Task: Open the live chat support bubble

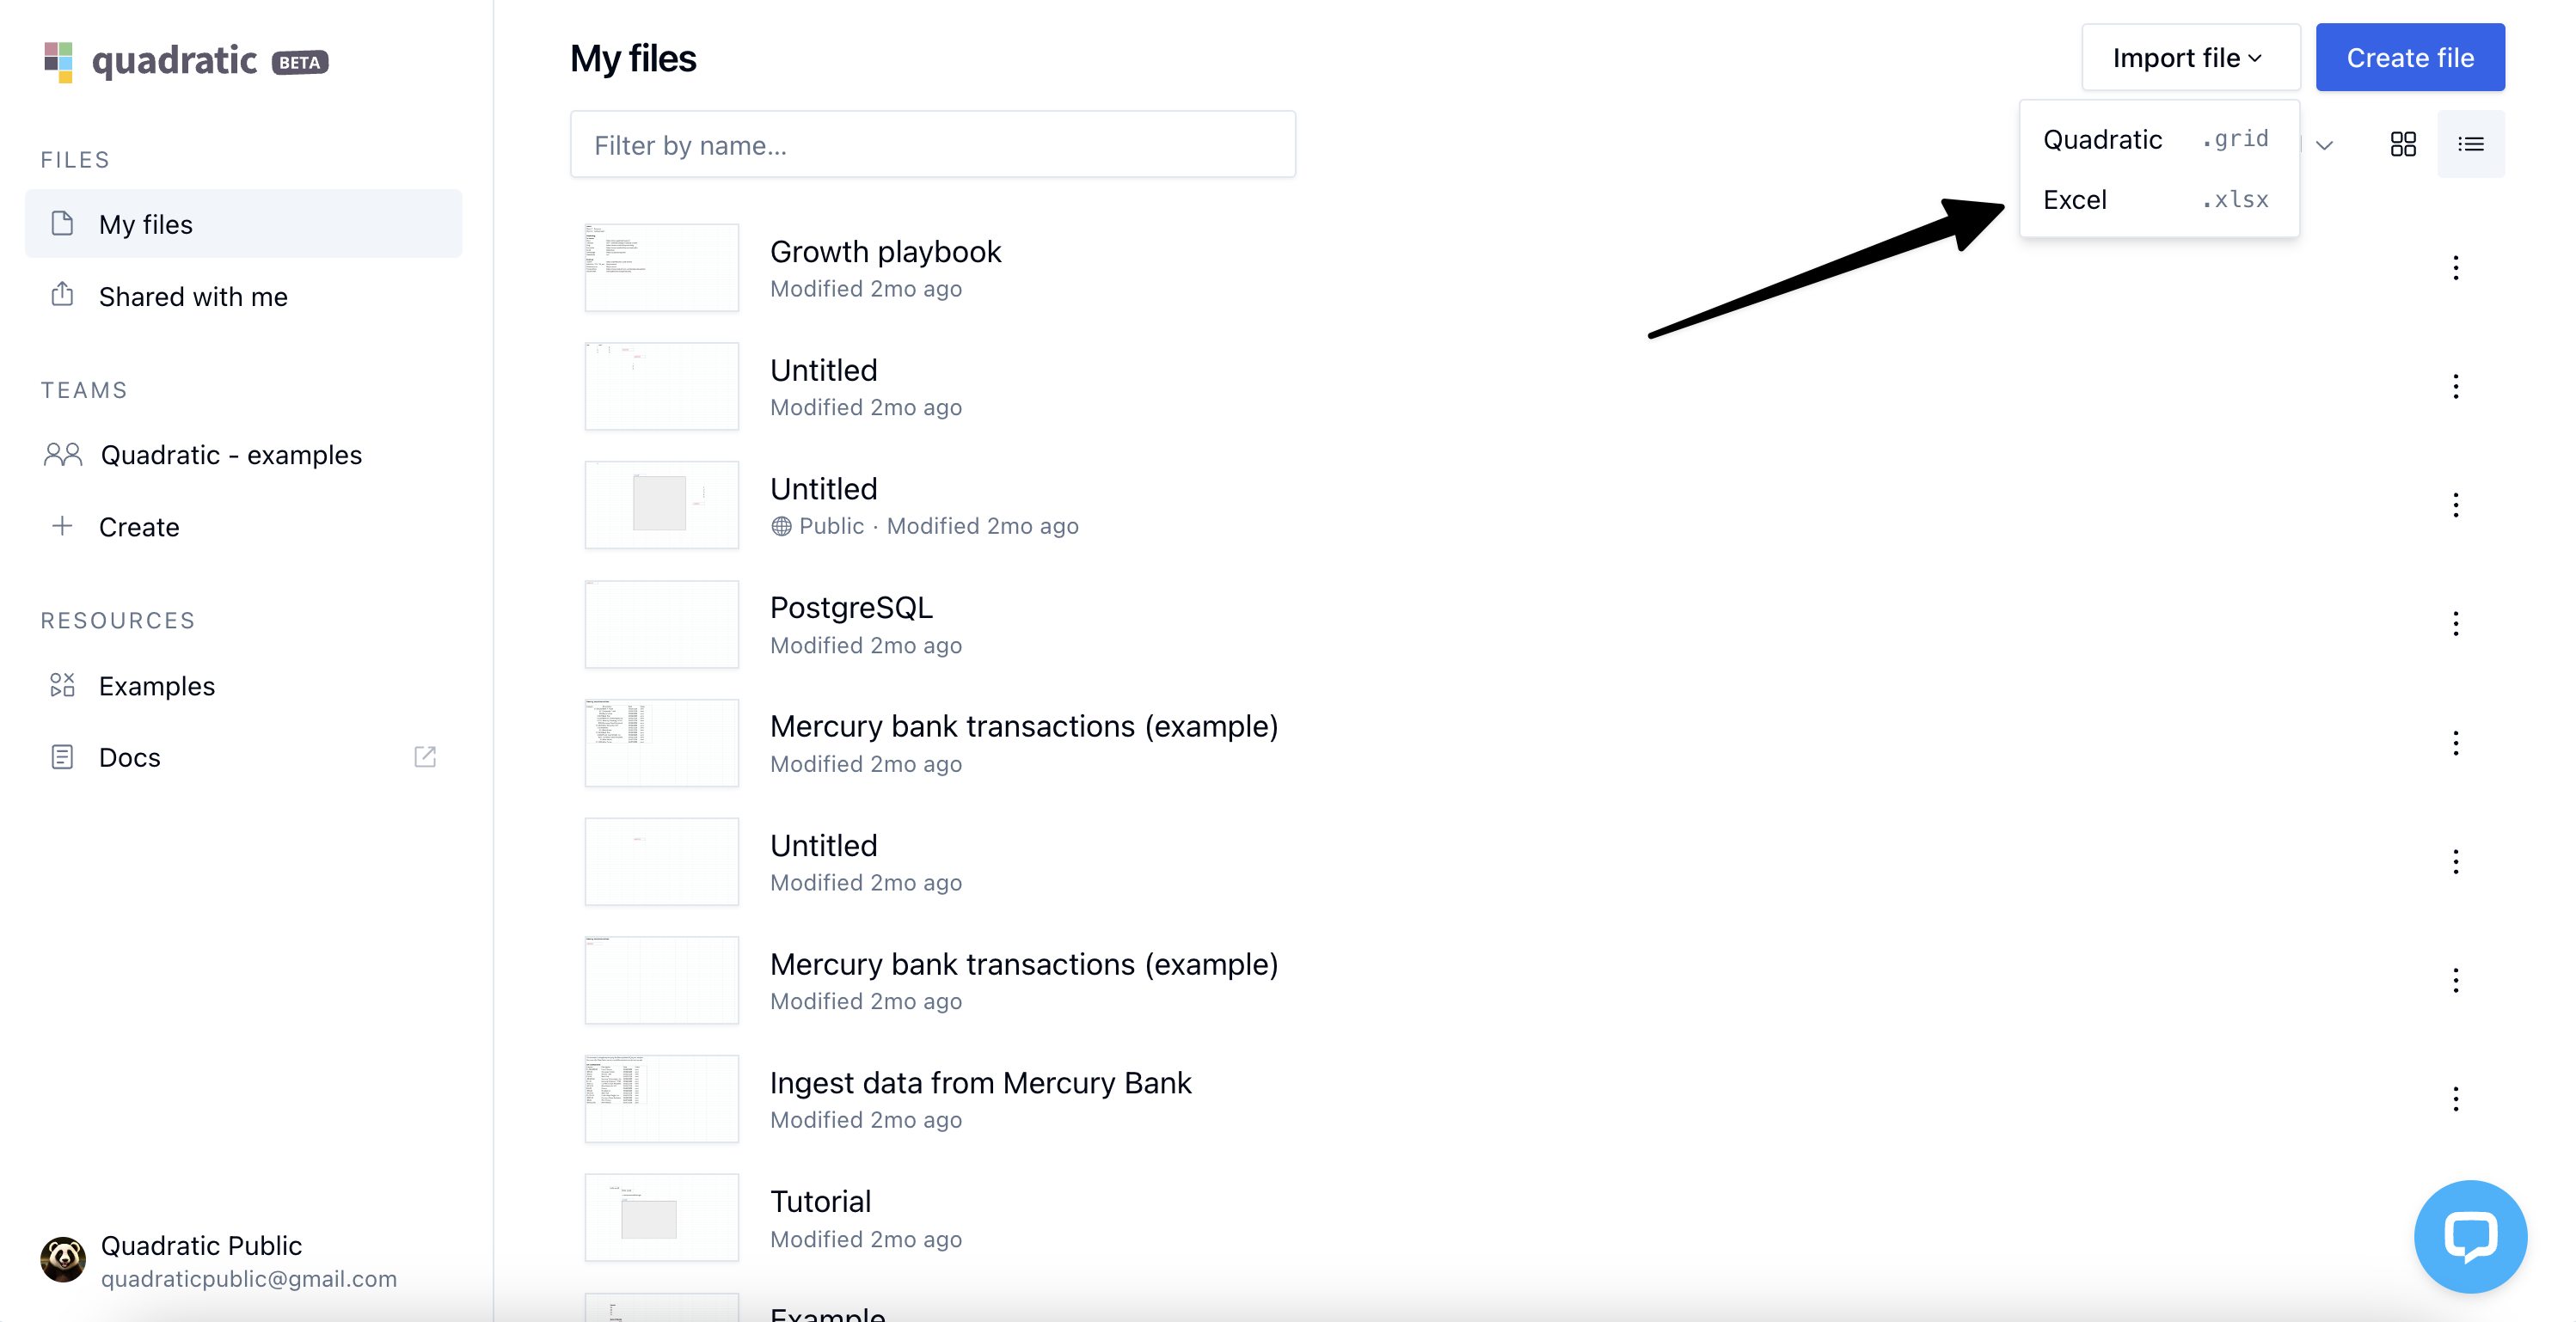Action: coord(2469,1236)
